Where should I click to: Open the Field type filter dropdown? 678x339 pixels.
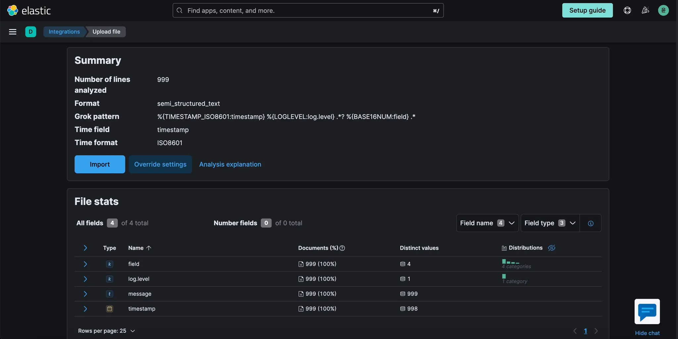coord(550,223)
